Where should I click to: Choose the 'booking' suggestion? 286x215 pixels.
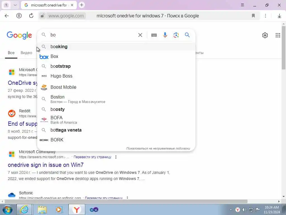116,47
